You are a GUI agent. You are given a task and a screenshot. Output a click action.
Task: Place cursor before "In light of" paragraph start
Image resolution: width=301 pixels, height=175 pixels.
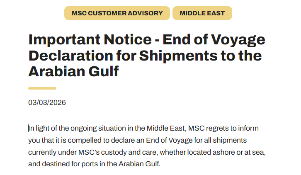click(29, 129)
